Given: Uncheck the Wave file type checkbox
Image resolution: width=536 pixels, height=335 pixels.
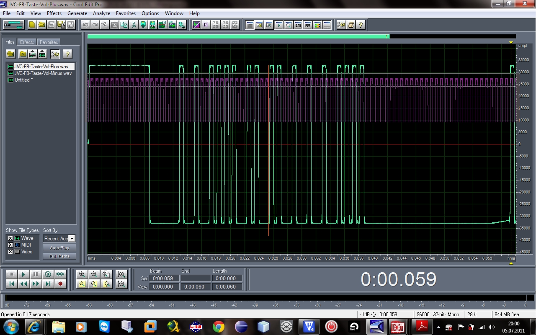Looking at the screenshot, I should pos(10,238).
